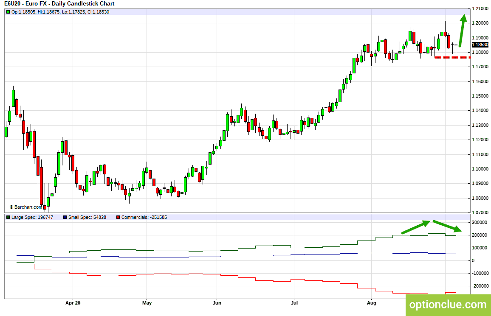The image size is (491, 316).
Task: Click the Commercials: -251585 legend text
Action: (x=144, y=217)
